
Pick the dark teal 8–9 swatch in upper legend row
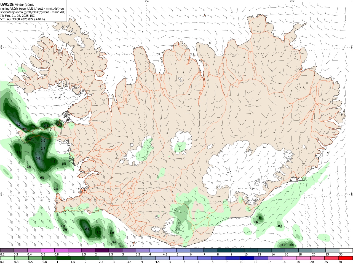coord(224,250)
